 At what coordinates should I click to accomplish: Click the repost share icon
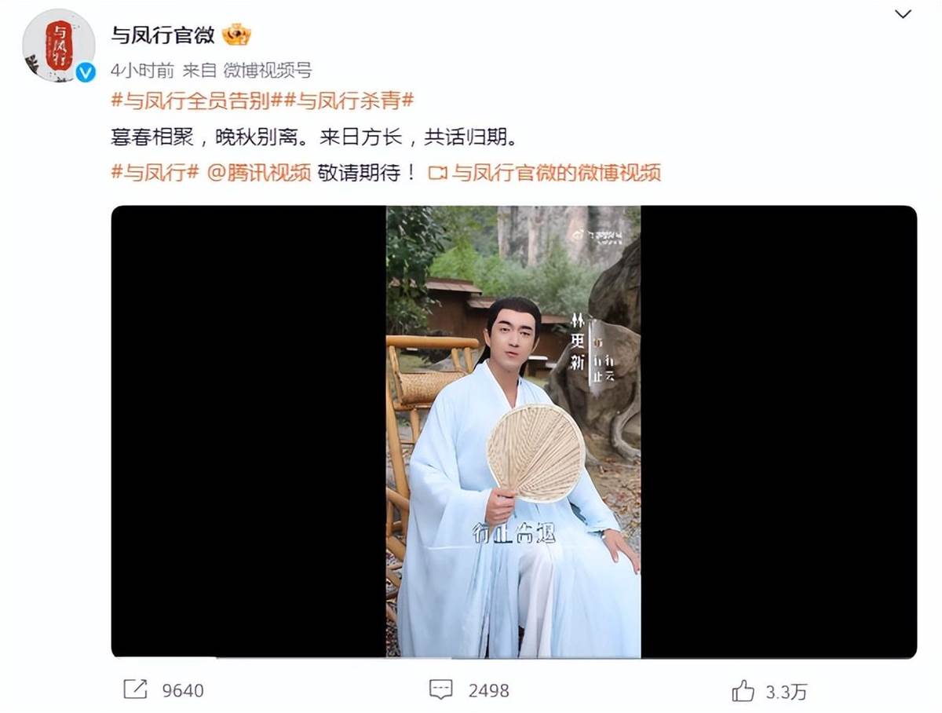(135, 689)
